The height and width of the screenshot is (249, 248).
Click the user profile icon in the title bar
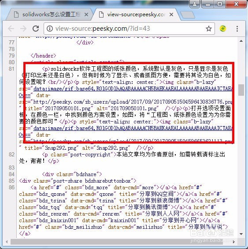point(195,4)
